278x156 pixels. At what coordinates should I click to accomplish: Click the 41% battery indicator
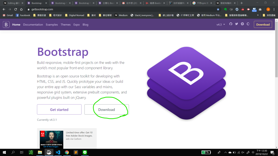[x=206, y=152]
